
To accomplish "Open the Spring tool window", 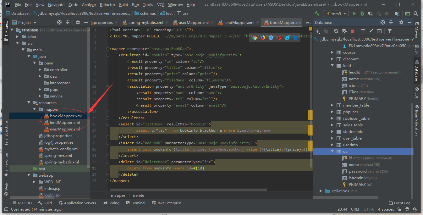I will [111, 203].
